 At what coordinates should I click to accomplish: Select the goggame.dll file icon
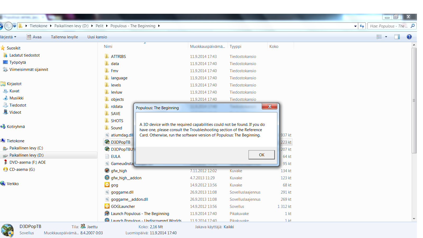(x=107, y=192)
